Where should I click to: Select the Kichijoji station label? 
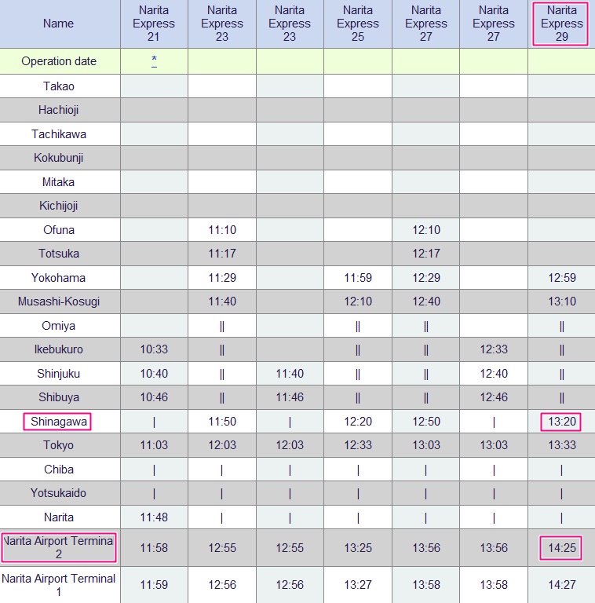click(x=58, y=206)
